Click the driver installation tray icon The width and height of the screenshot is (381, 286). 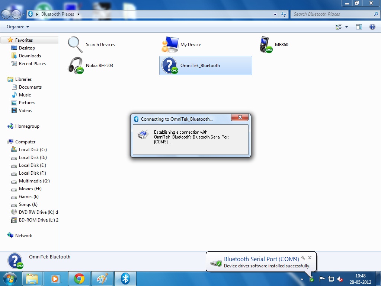[311, 280]
